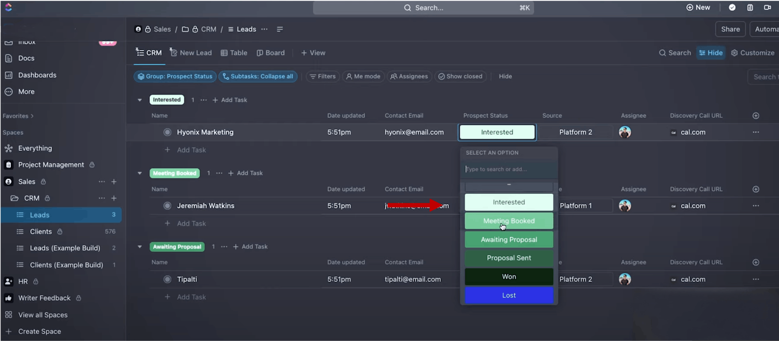Open row ellipsis menu for Hyonix Marketing
The height and width of the screenshot is (341, 779).
coord(756,132)
